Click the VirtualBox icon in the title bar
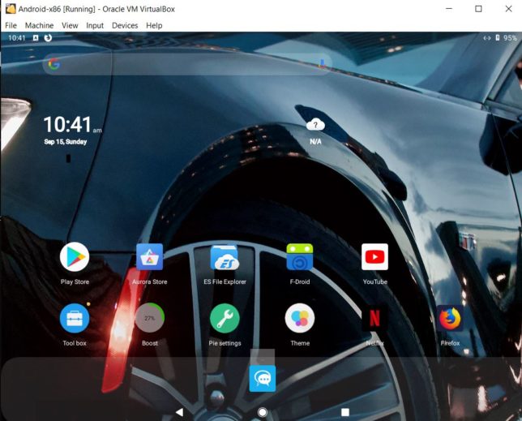 11,9
